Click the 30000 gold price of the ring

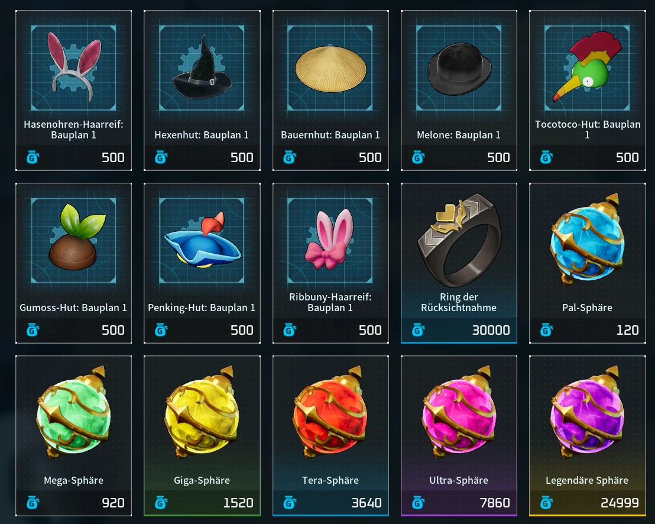coord(491,330)
